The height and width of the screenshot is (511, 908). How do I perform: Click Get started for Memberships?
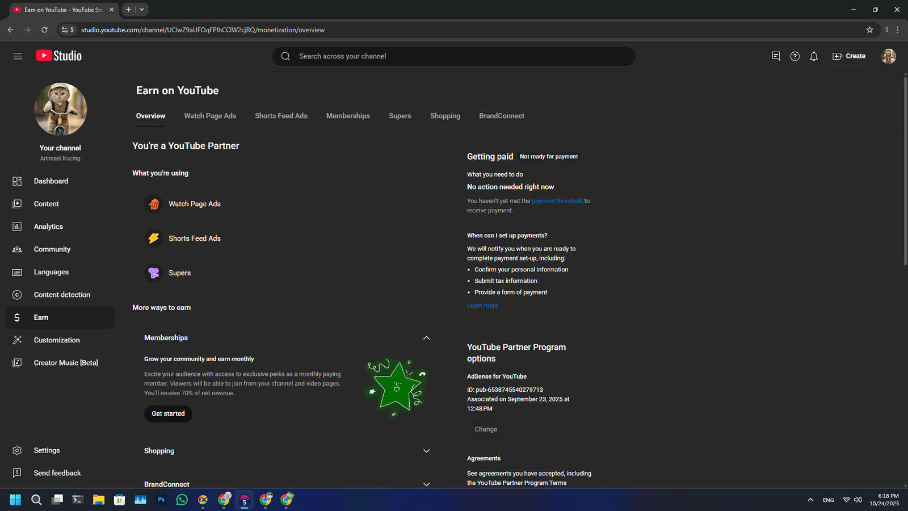168,414
